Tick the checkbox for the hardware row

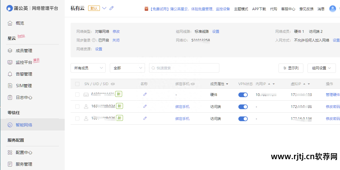click(x=77, y=95)
